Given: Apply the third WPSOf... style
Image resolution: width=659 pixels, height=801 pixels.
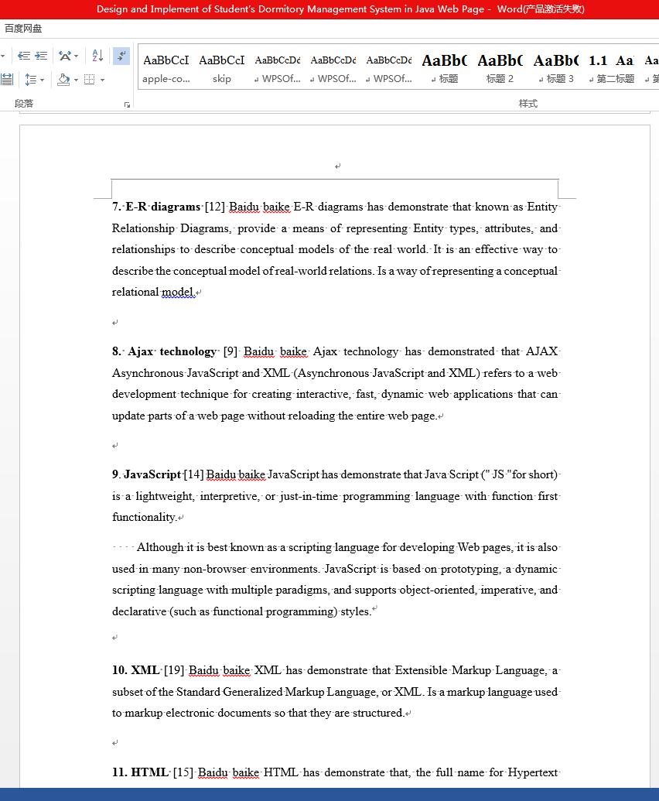Looking at the screenshot, I should [388, 68].
